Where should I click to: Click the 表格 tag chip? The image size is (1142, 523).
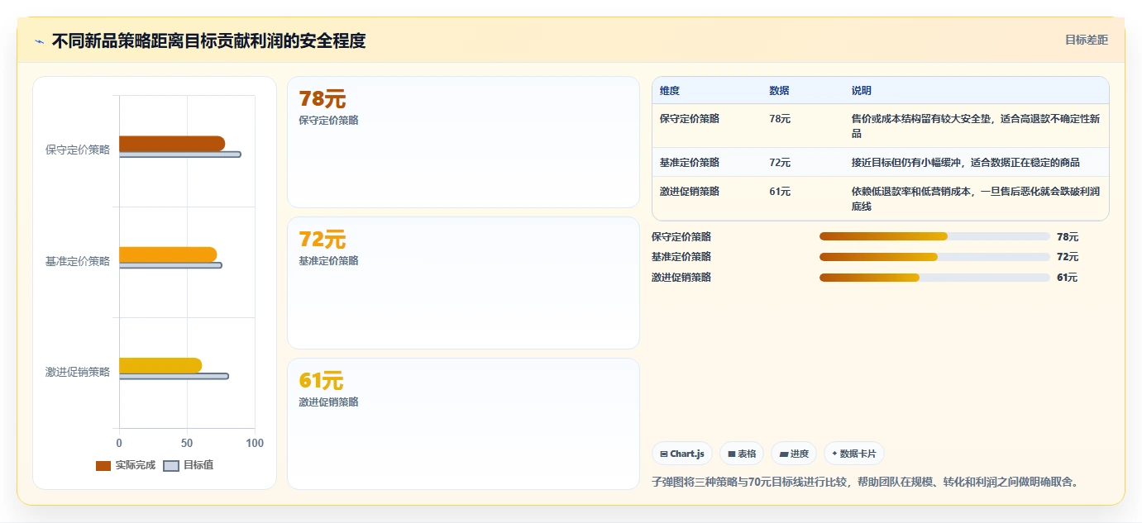pos(742,454)
